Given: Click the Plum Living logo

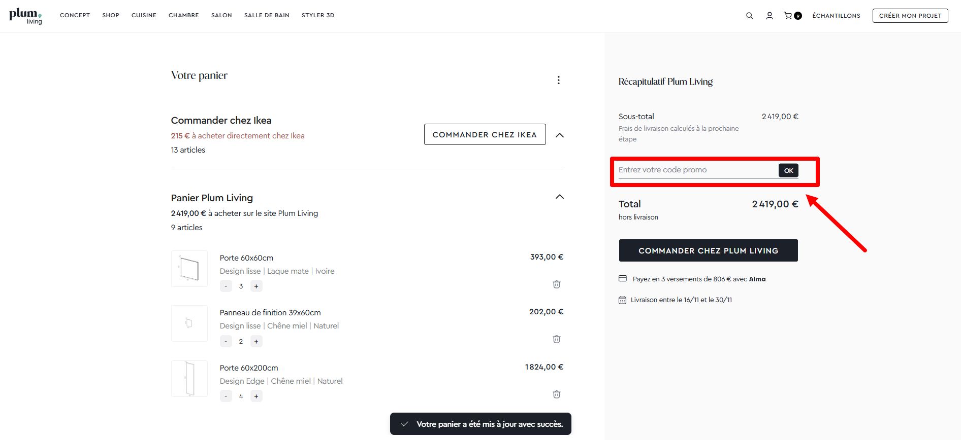Looking at the screenshot, I should coord(25,16).
